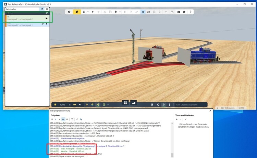
Task: Open help with question mark icon
Action: tap(190, 12)
